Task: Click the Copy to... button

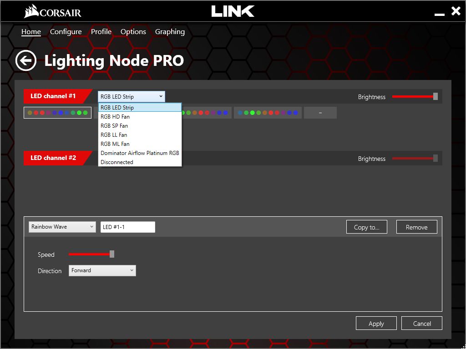Action: click(x=367, y=227)
